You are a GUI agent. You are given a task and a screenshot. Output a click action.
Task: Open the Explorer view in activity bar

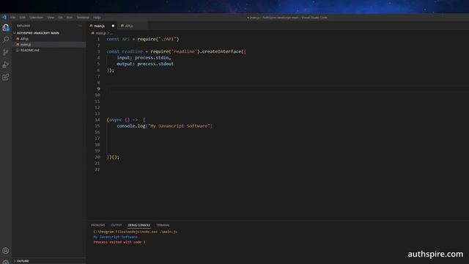coord(5,28)
